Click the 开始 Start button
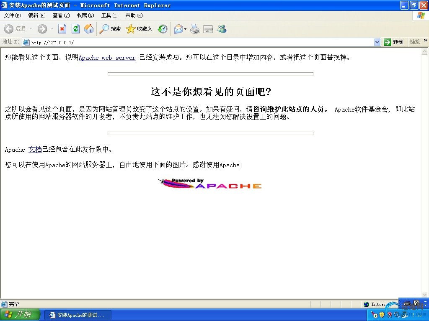429x321 pixels. point(20,315)
